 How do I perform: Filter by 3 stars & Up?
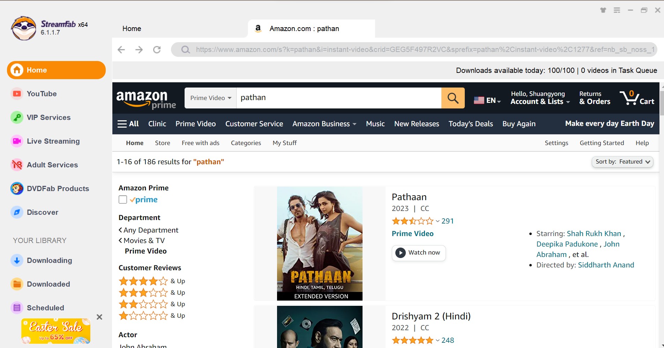click(152, 293)
